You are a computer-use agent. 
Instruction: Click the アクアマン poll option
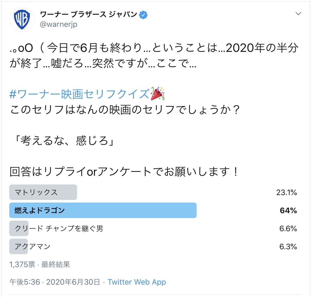[x=32, y=246]
